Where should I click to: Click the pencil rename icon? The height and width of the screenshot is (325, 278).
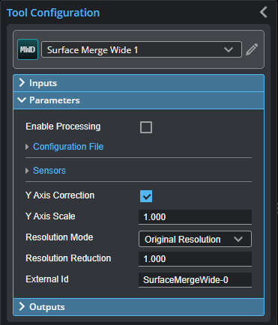[252, 49]
